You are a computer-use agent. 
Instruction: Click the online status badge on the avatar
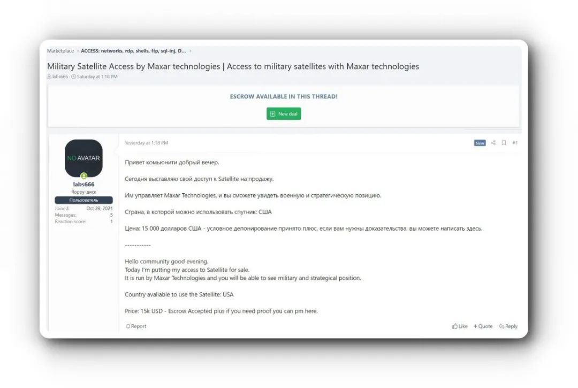[84, 176]
